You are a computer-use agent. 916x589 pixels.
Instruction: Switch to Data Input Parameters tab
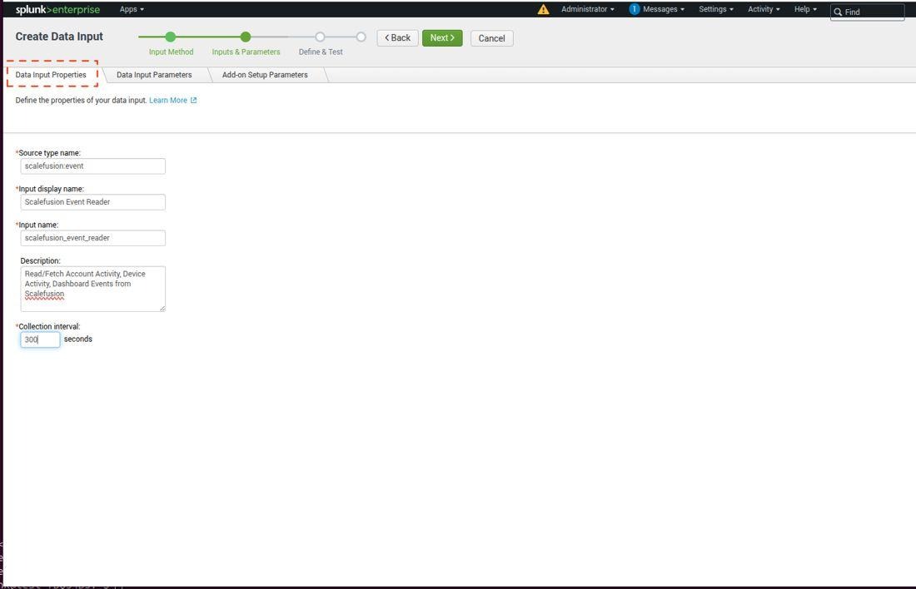click(x=154, y=75)
